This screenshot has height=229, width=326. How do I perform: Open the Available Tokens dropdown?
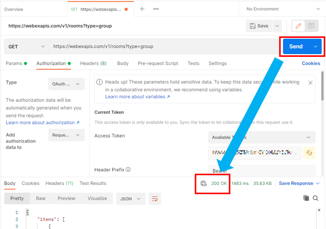pos(261,137)
